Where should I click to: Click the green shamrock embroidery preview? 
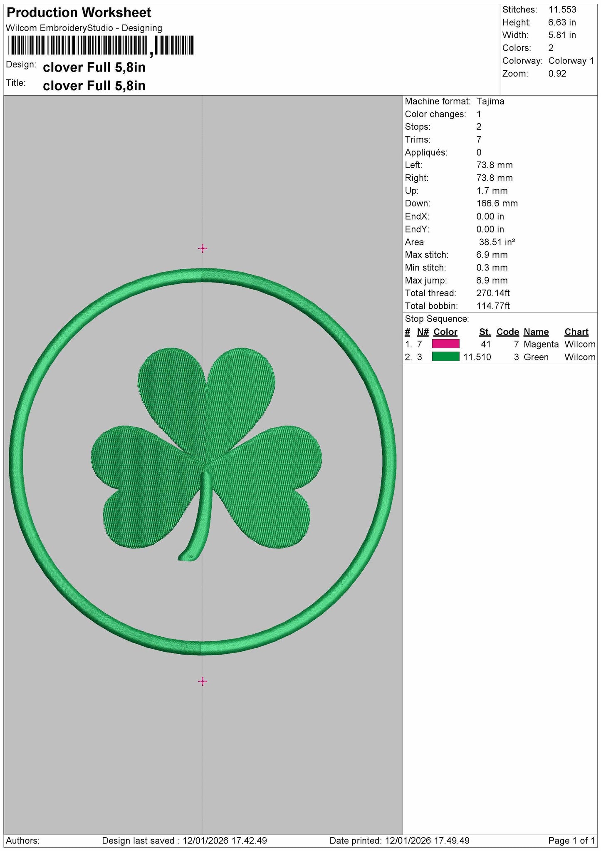206,454
